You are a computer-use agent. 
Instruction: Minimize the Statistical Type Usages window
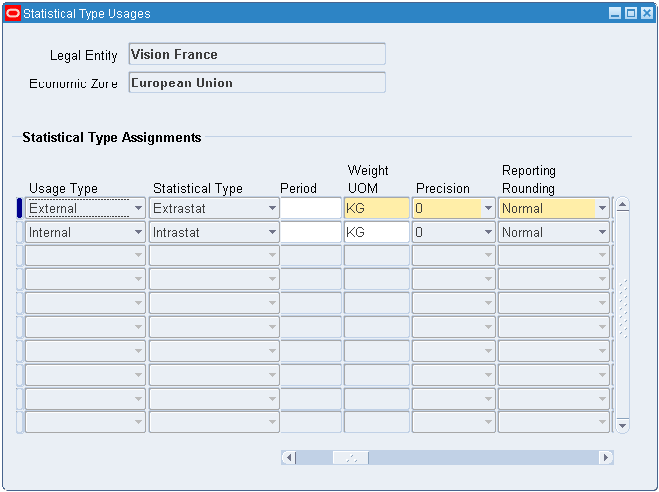click(615, 14)
